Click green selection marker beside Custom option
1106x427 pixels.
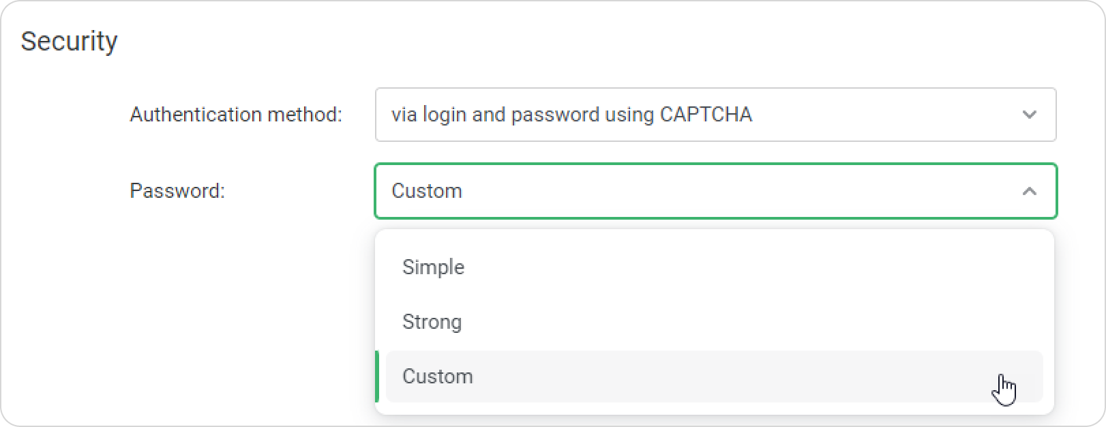click(x=377, y=377)
